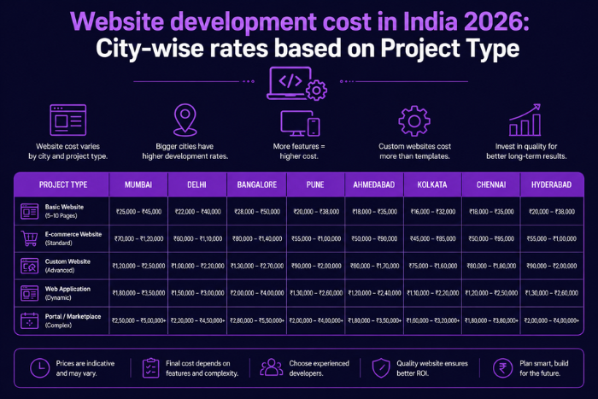Image resolution: width=598 pixels, height=399 pixels.
Task: Click Kolkata's Portal price ₹1,60,000 – ₹3,20,000+
Action: [433, 320]
